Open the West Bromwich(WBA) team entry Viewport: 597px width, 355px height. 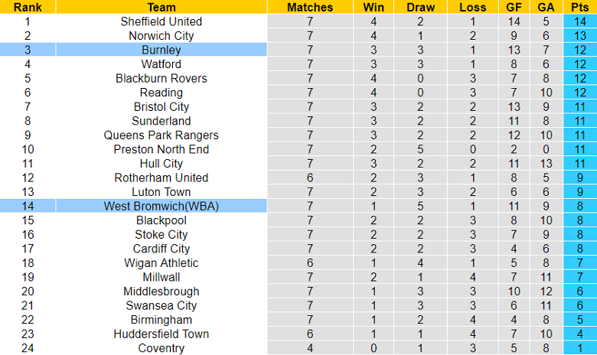[x=161, y=206]
